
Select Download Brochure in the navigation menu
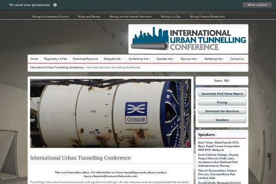[86, 59]
